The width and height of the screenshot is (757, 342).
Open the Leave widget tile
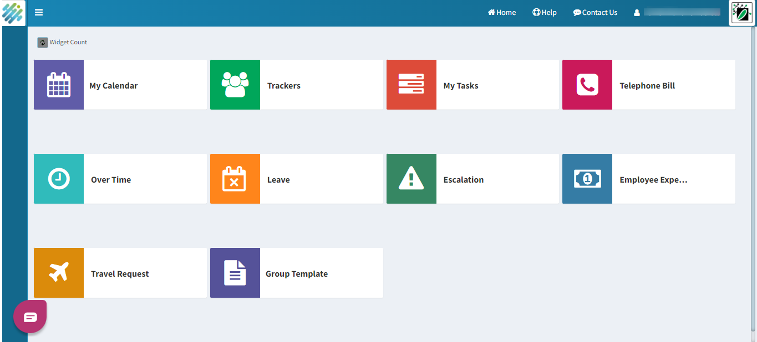pos(311,179)
